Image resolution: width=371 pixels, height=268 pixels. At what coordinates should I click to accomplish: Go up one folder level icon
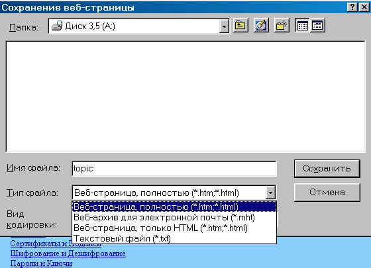[x=240, y=25]
